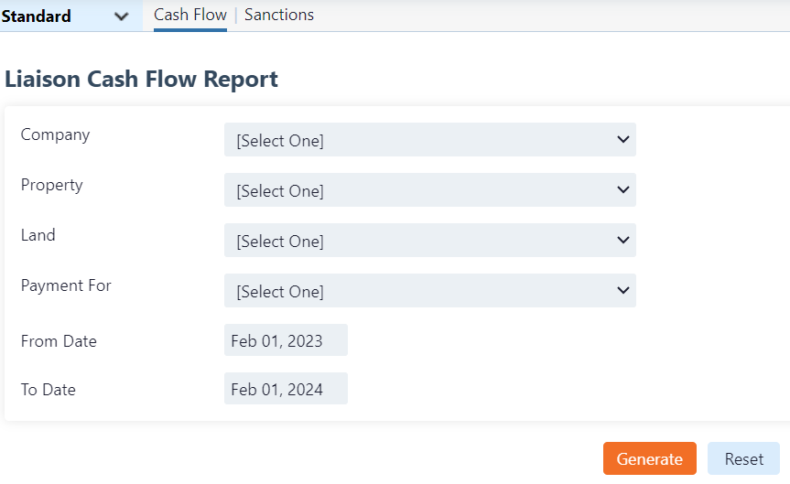Click the From Date field

tap(286, 340)
